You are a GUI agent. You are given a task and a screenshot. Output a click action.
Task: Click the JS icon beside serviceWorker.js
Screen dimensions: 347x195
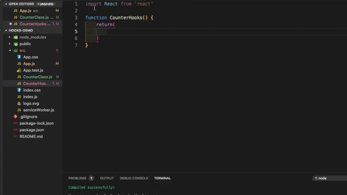pyautogui.click(x=19, y=110)
